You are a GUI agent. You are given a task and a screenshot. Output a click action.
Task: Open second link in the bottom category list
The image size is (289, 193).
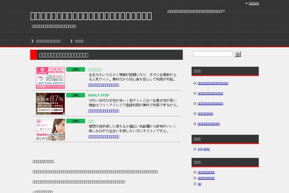tap(206, 178)
